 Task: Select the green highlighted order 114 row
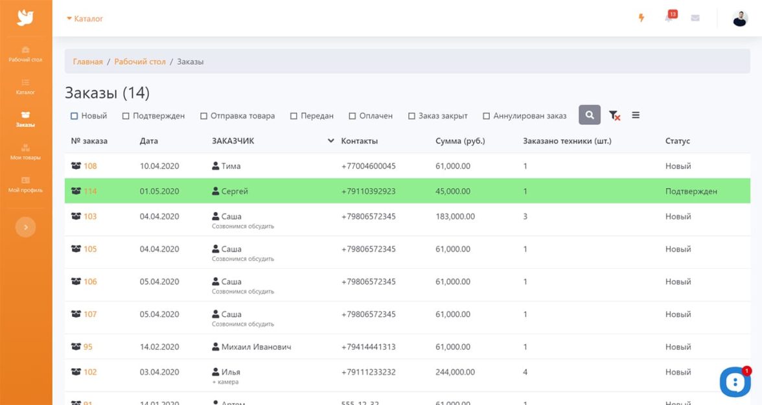click(407, 191)
